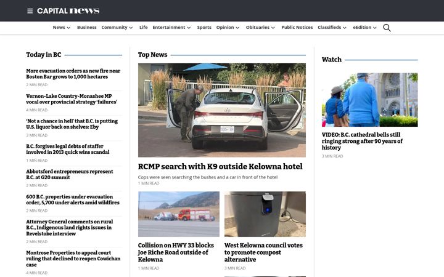The width and height of the screenshot is (444, 277).
Task: Open Vernon-Lake Country-Monashee MP article
Action: coord(72,99)
